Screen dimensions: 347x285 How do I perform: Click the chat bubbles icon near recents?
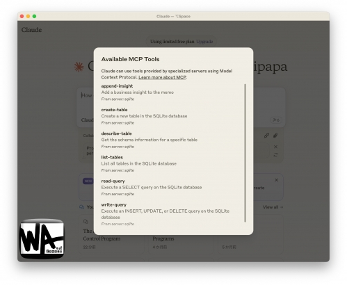coord(81,207)
